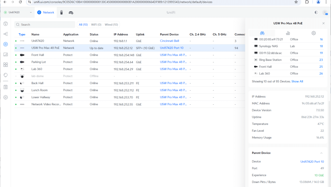331x187 pixels.
Task: Click the browser address bar URL
Action: click(123, 2)
